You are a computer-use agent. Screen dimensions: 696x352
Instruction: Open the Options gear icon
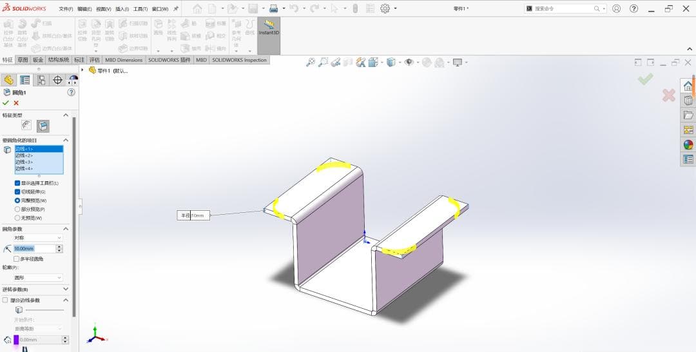[385, 8]
